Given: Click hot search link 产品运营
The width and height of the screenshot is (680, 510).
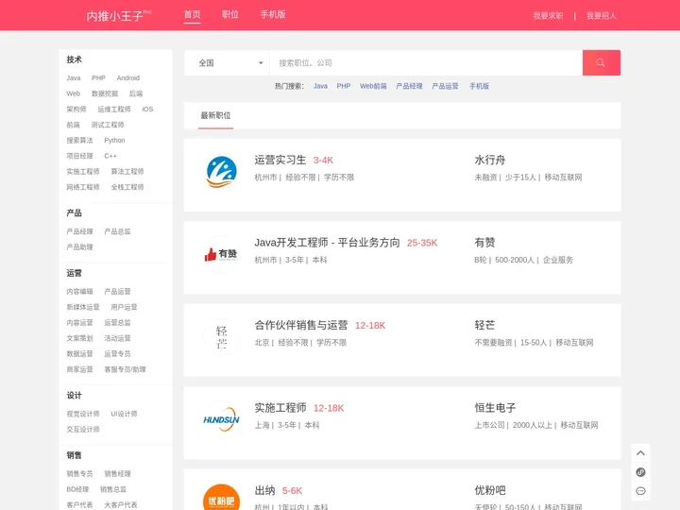Looking at the screenshot, I should click(445, 86).
